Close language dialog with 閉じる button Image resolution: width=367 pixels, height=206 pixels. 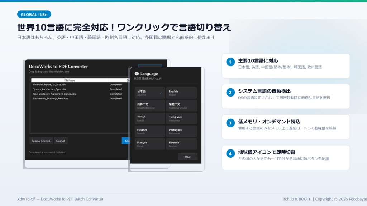coord(187,157)
